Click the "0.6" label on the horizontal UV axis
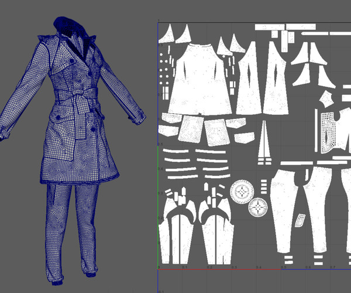Image resolution: width=351 pixels, height=293 pixels. 308,267
